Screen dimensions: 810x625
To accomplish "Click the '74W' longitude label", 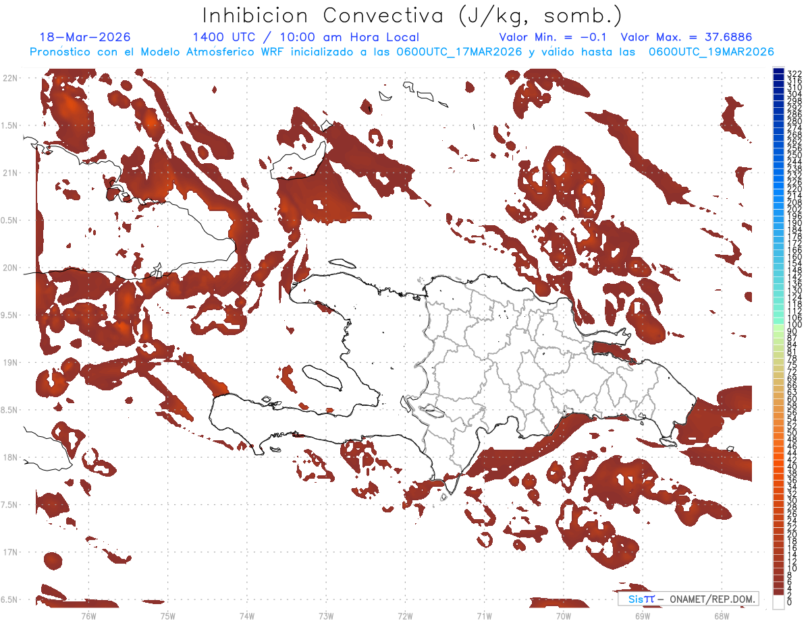I will tap(247, 616).
